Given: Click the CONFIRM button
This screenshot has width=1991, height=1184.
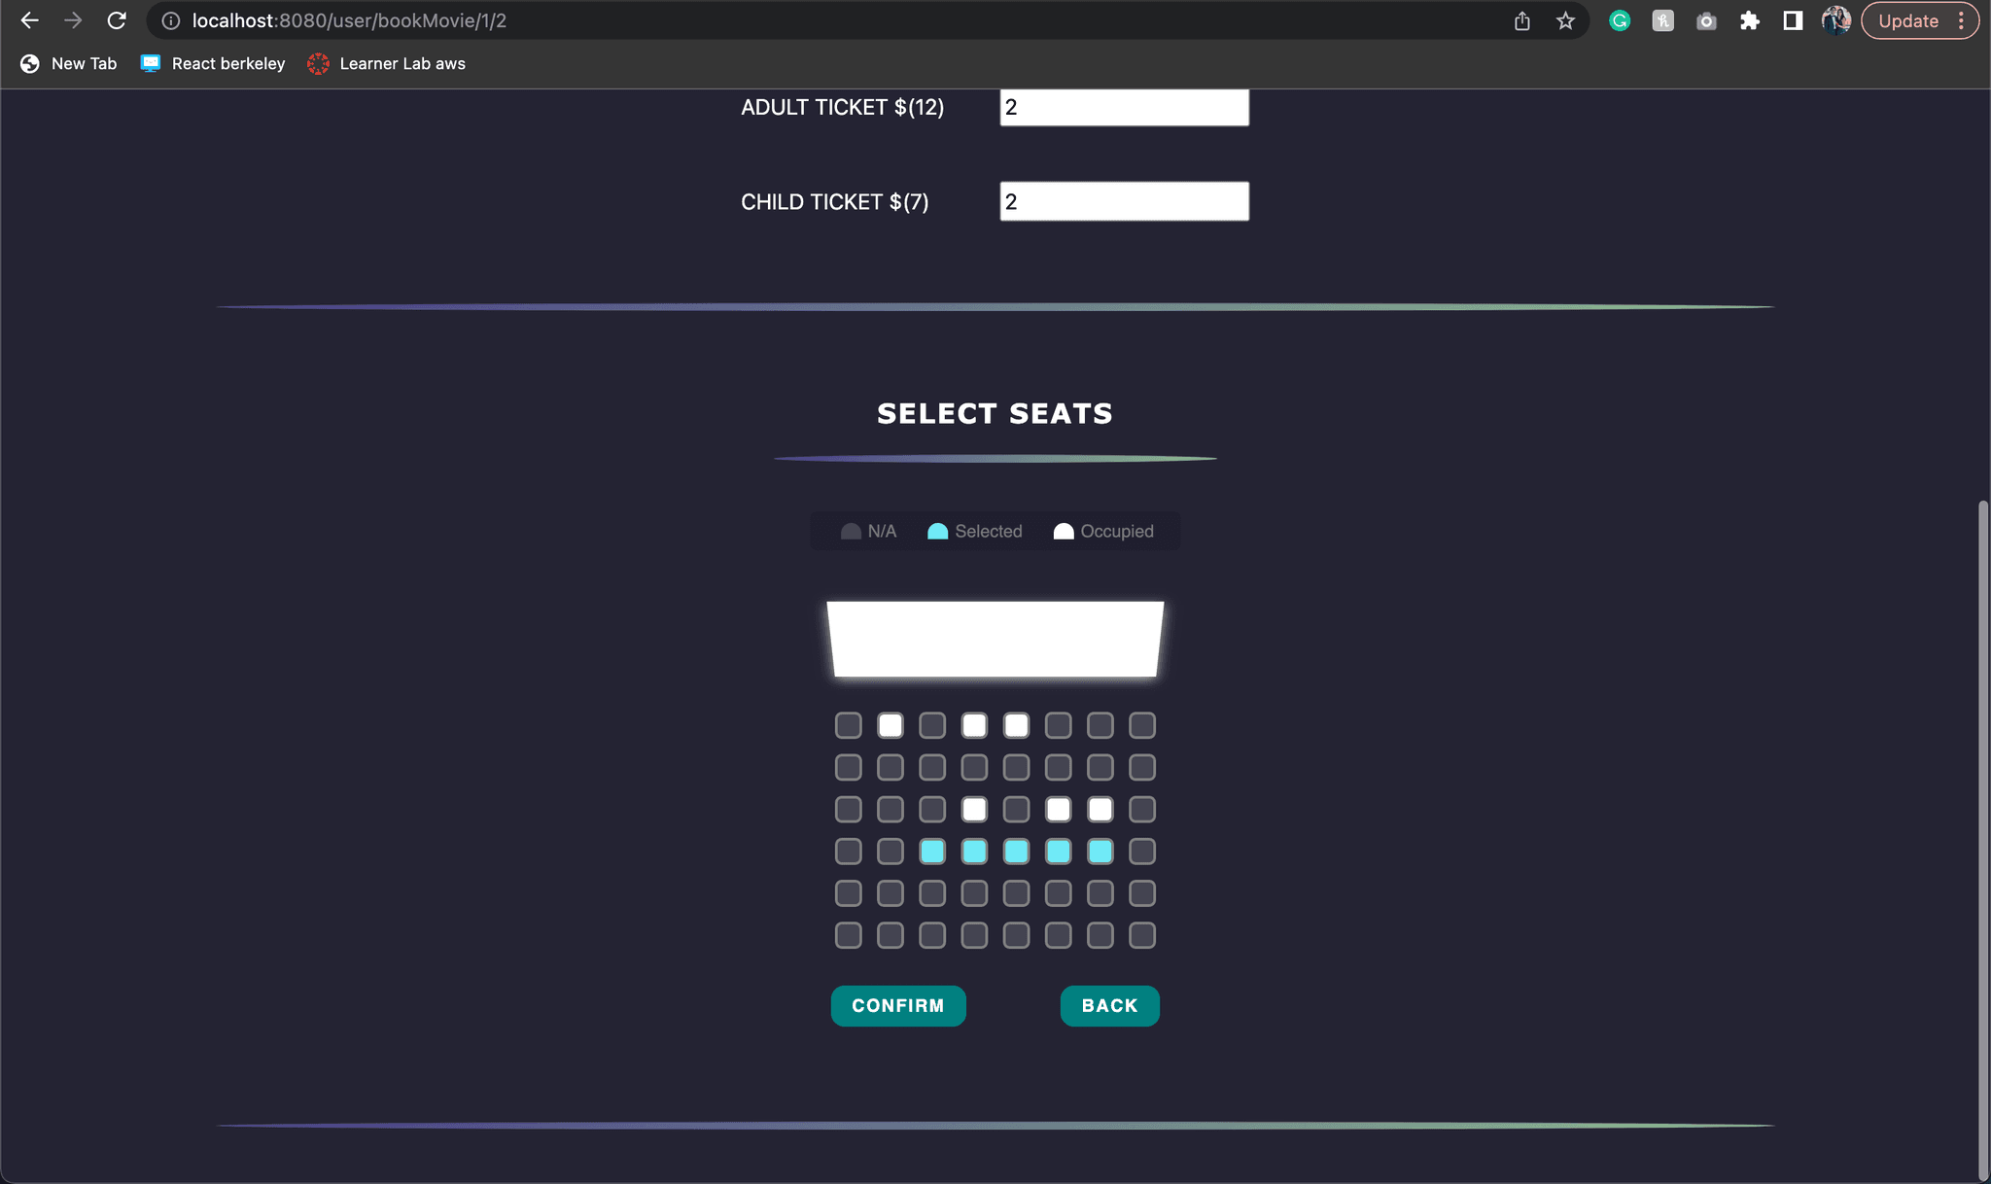Looking at the screenshot, I should (x=898, y=1006).
